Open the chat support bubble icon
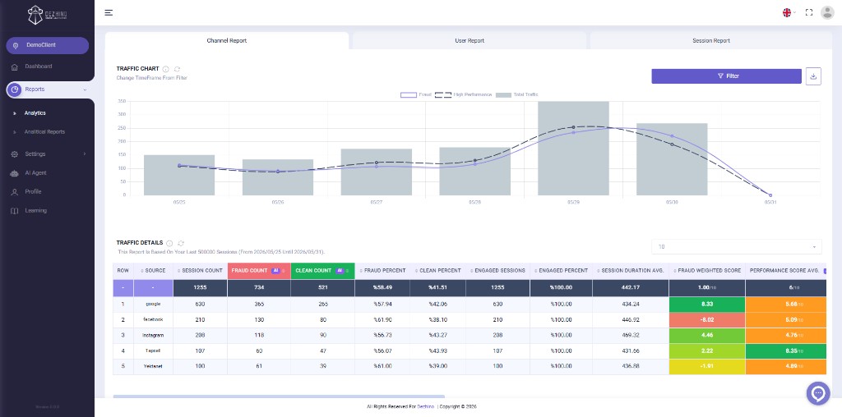The height and width of the screenshot is (417, 842). pyautogui.click(x=818, y=393)
